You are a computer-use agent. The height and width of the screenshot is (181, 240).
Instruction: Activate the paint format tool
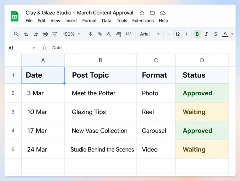pos(54,34)
